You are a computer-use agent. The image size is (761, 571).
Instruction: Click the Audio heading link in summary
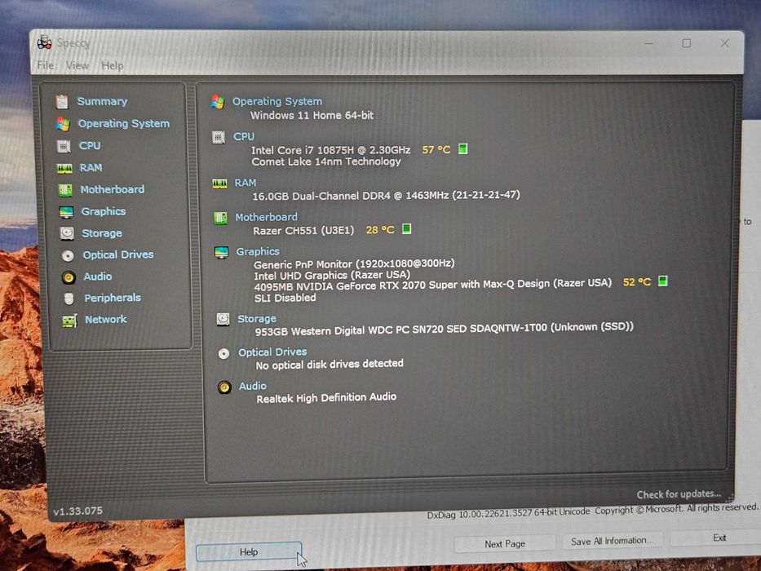(x=252, y=386)
